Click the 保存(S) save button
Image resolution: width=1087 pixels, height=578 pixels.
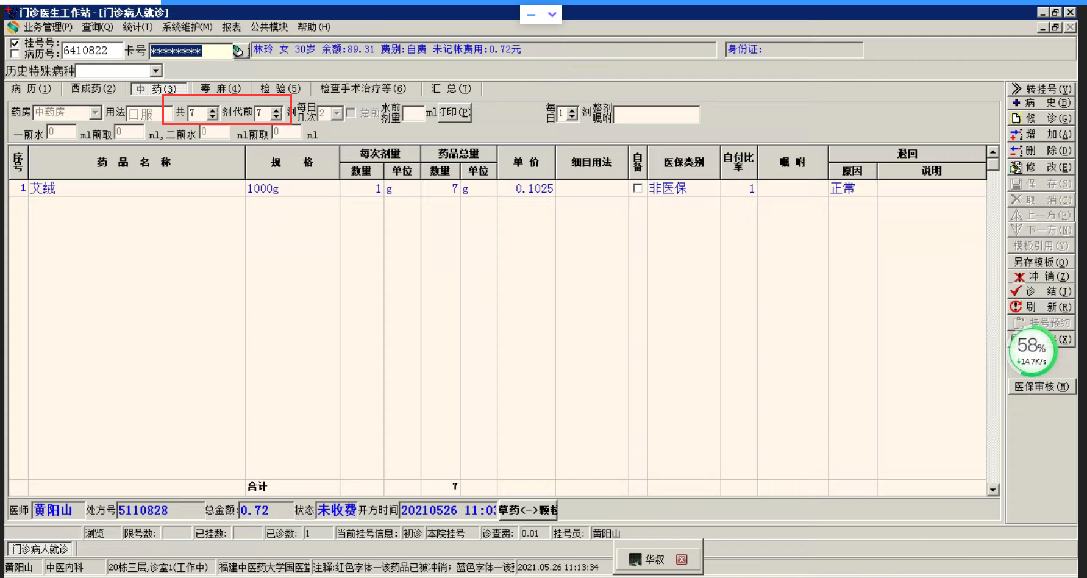click(x=1041, y=184)
